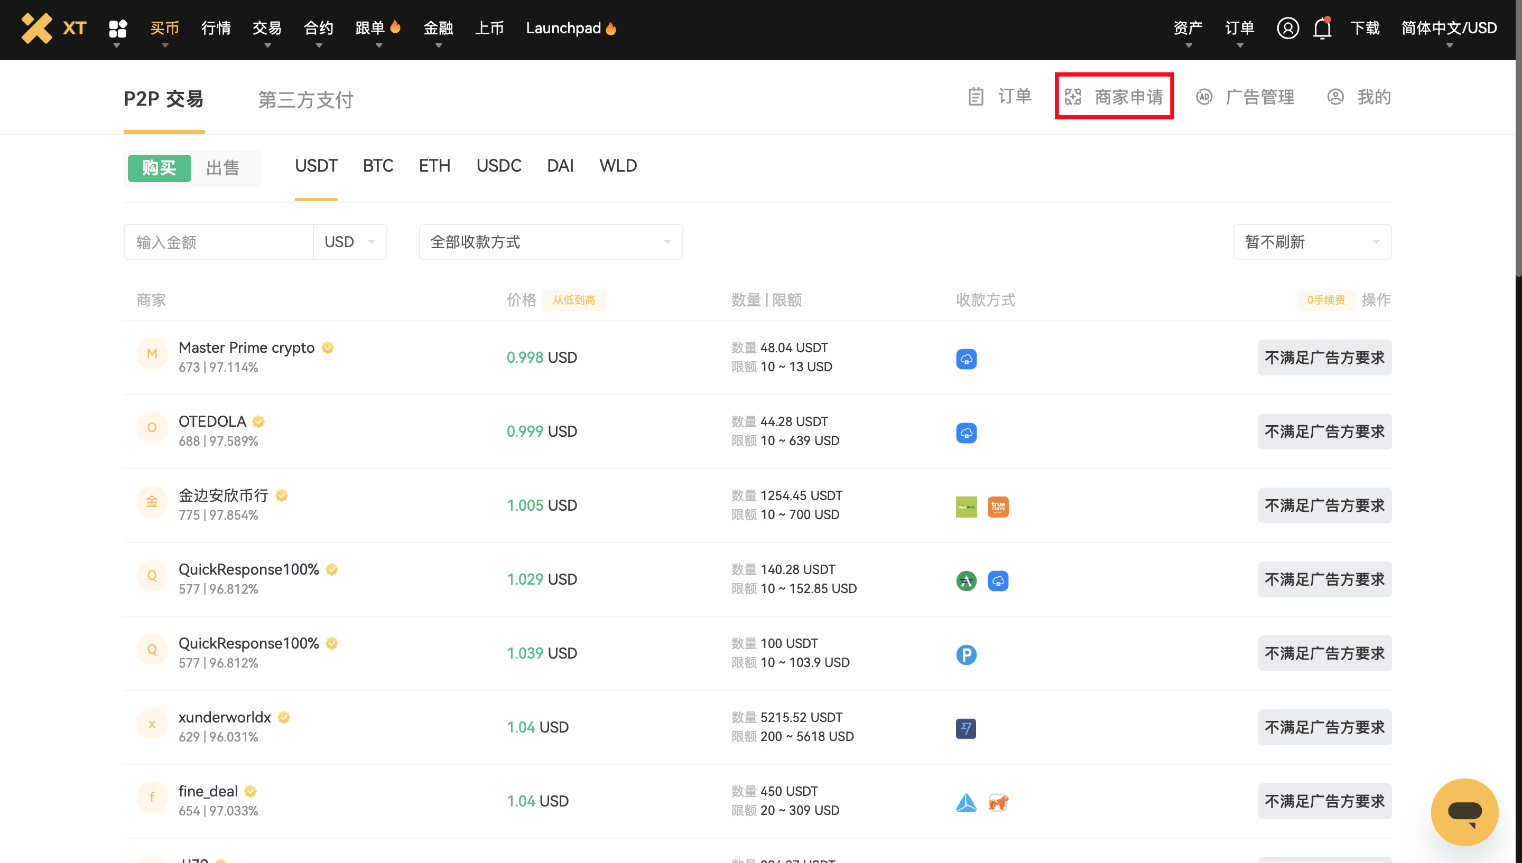Click the merchant application scan icon

coord(1073,97)
